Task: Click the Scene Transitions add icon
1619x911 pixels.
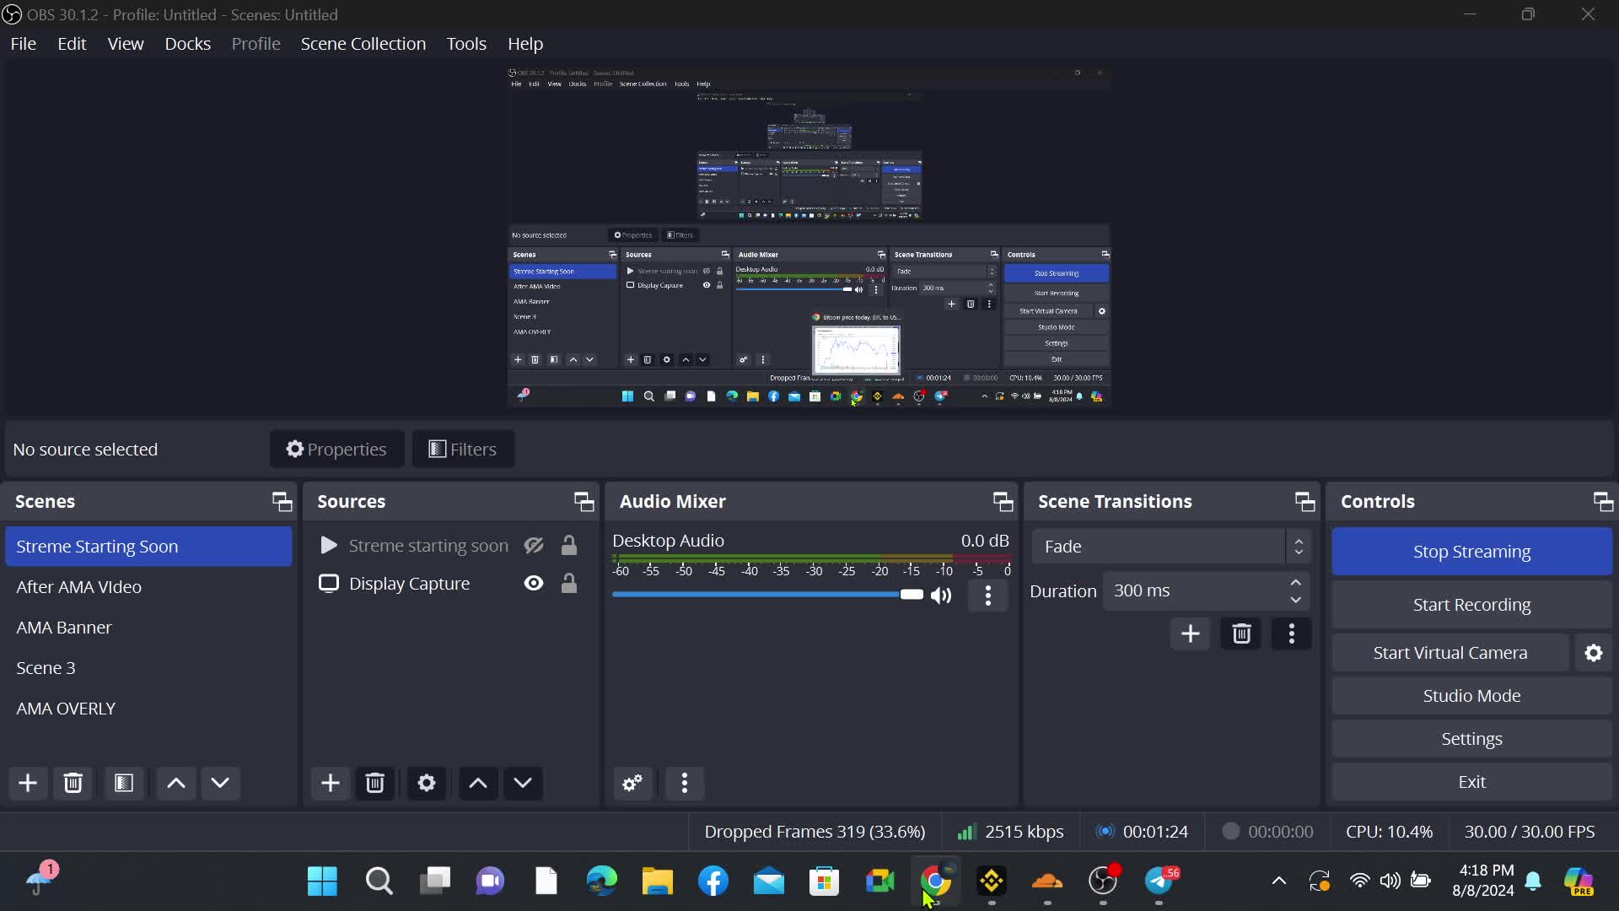Action: (x=1190, y=634)
